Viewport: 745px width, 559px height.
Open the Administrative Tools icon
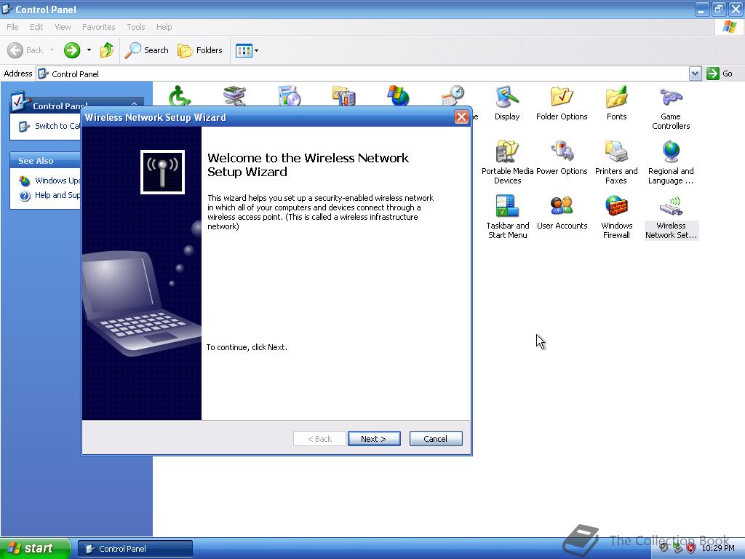[343, 95]
